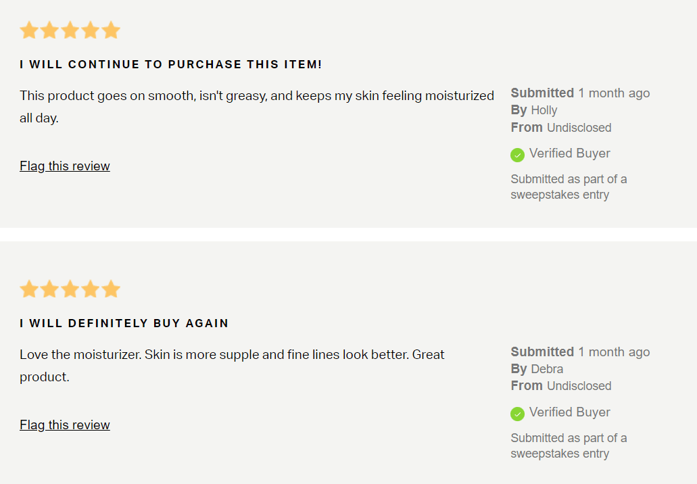Viewport: 697px width, 484px height.
Task: Flag the review written by Holly
Action: [x=65, y=166]
